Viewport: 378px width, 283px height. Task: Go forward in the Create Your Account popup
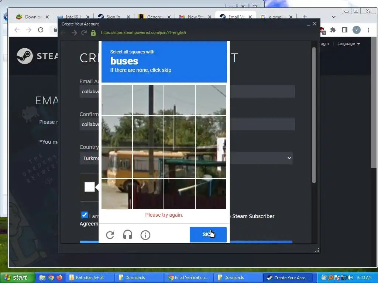tap(74, 33)
